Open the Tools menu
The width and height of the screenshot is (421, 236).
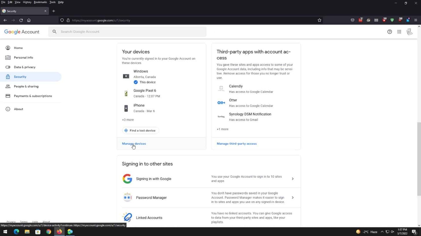pos(52,2)
